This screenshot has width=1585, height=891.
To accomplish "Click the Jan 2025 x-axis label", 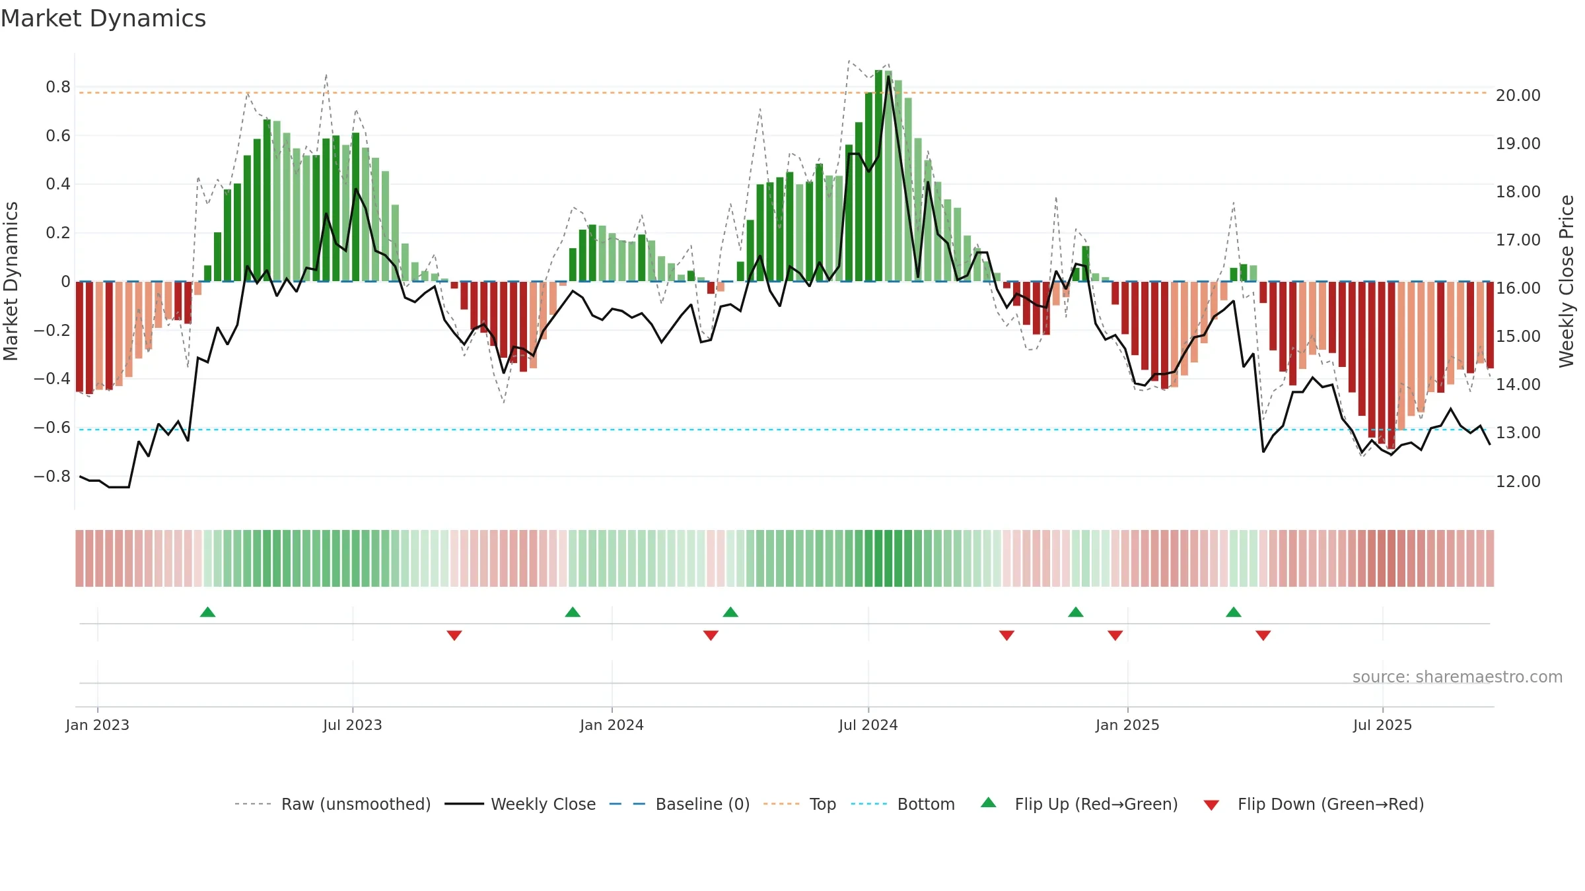I will coord(1128,725).
